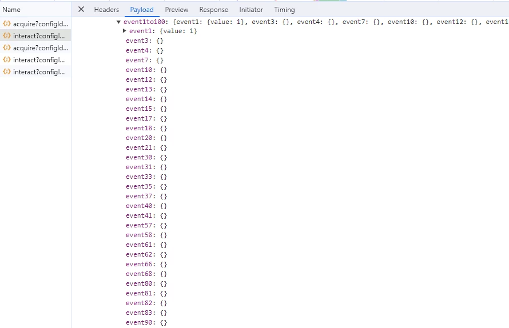
Task: Click the event15 property row
Action: [146, 109]
